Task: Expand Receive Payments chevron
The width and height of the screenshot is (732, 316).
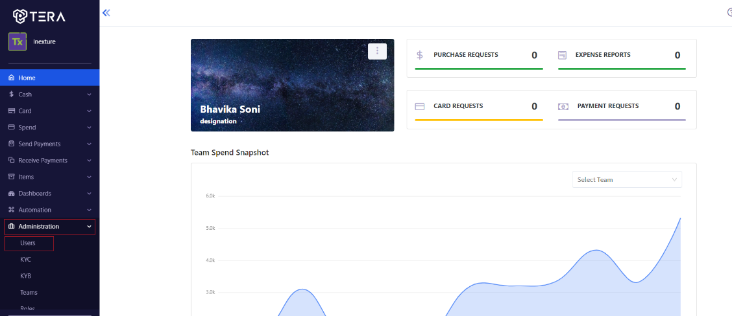Action: tap(89, 161)
